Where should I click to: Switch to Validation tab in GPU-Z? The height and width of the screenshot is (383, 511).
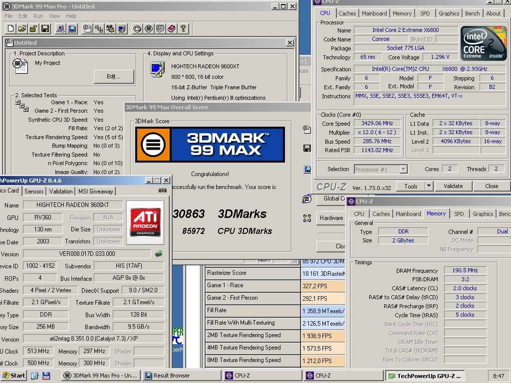(x=60, y=191)
